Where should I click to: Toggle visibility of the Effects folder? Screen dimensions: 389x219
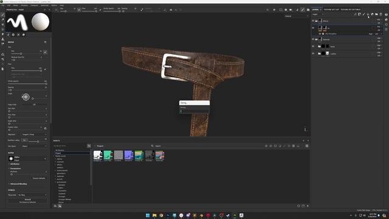(313, 21)
